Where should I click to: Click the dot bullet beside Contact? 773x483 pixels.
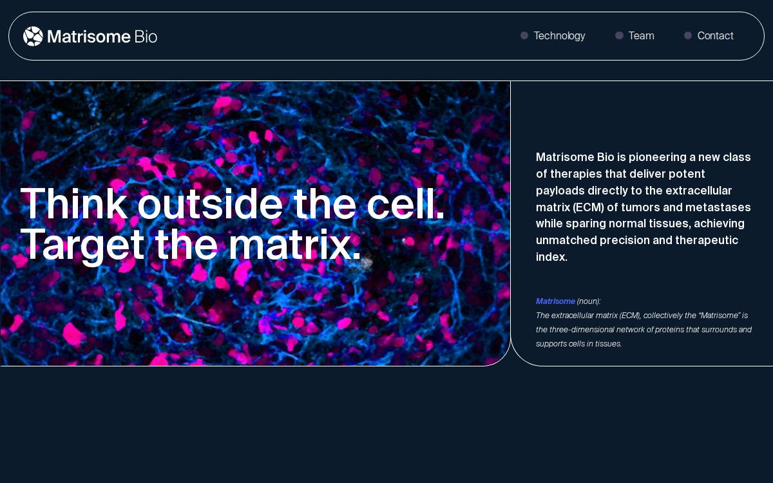[688, 35]
